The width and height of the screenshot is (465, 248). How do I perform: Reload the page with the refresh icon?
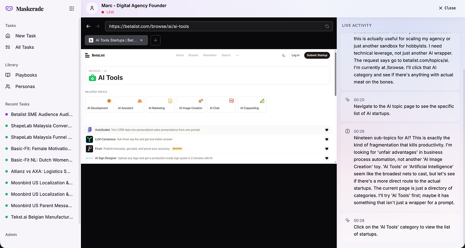327,26
